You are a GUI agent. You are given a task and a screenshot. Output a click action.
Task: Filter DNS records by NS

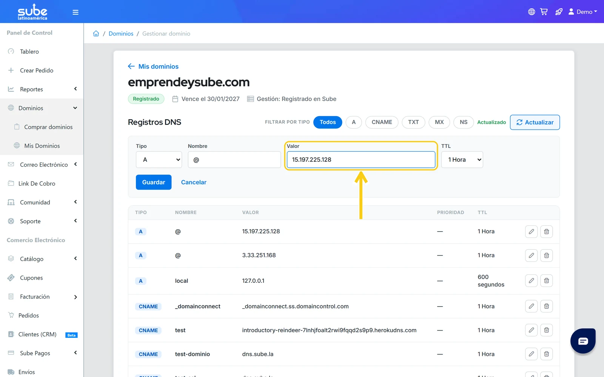(x=464, y=122)
